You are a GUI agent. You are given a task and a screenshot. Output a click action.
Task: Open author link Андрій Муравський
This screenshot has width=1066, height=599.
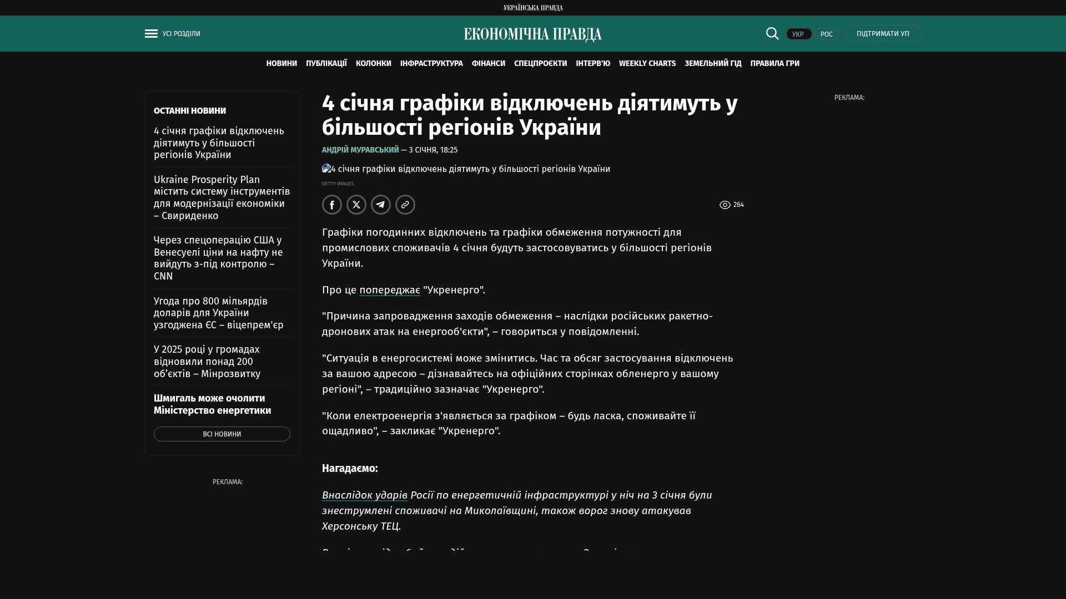pyautogui.click(x=360, y=150)
